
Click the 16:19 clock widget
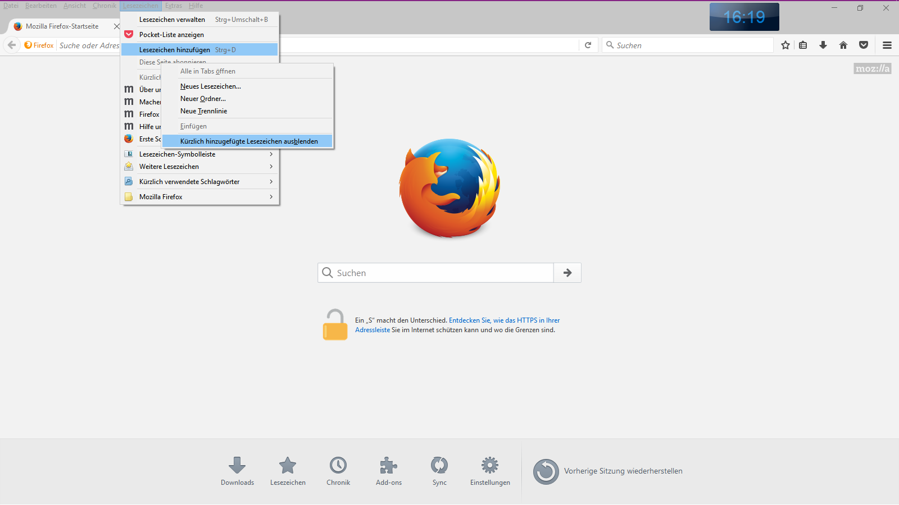click(744, 17)
